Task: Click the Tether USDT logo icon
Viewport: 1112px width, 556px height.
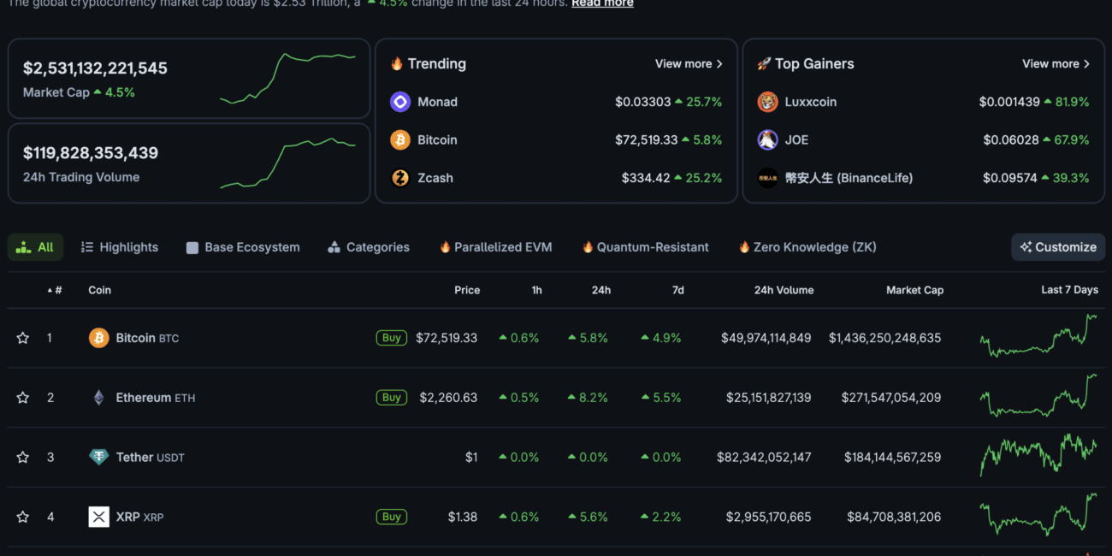Action: coord(99,458)
